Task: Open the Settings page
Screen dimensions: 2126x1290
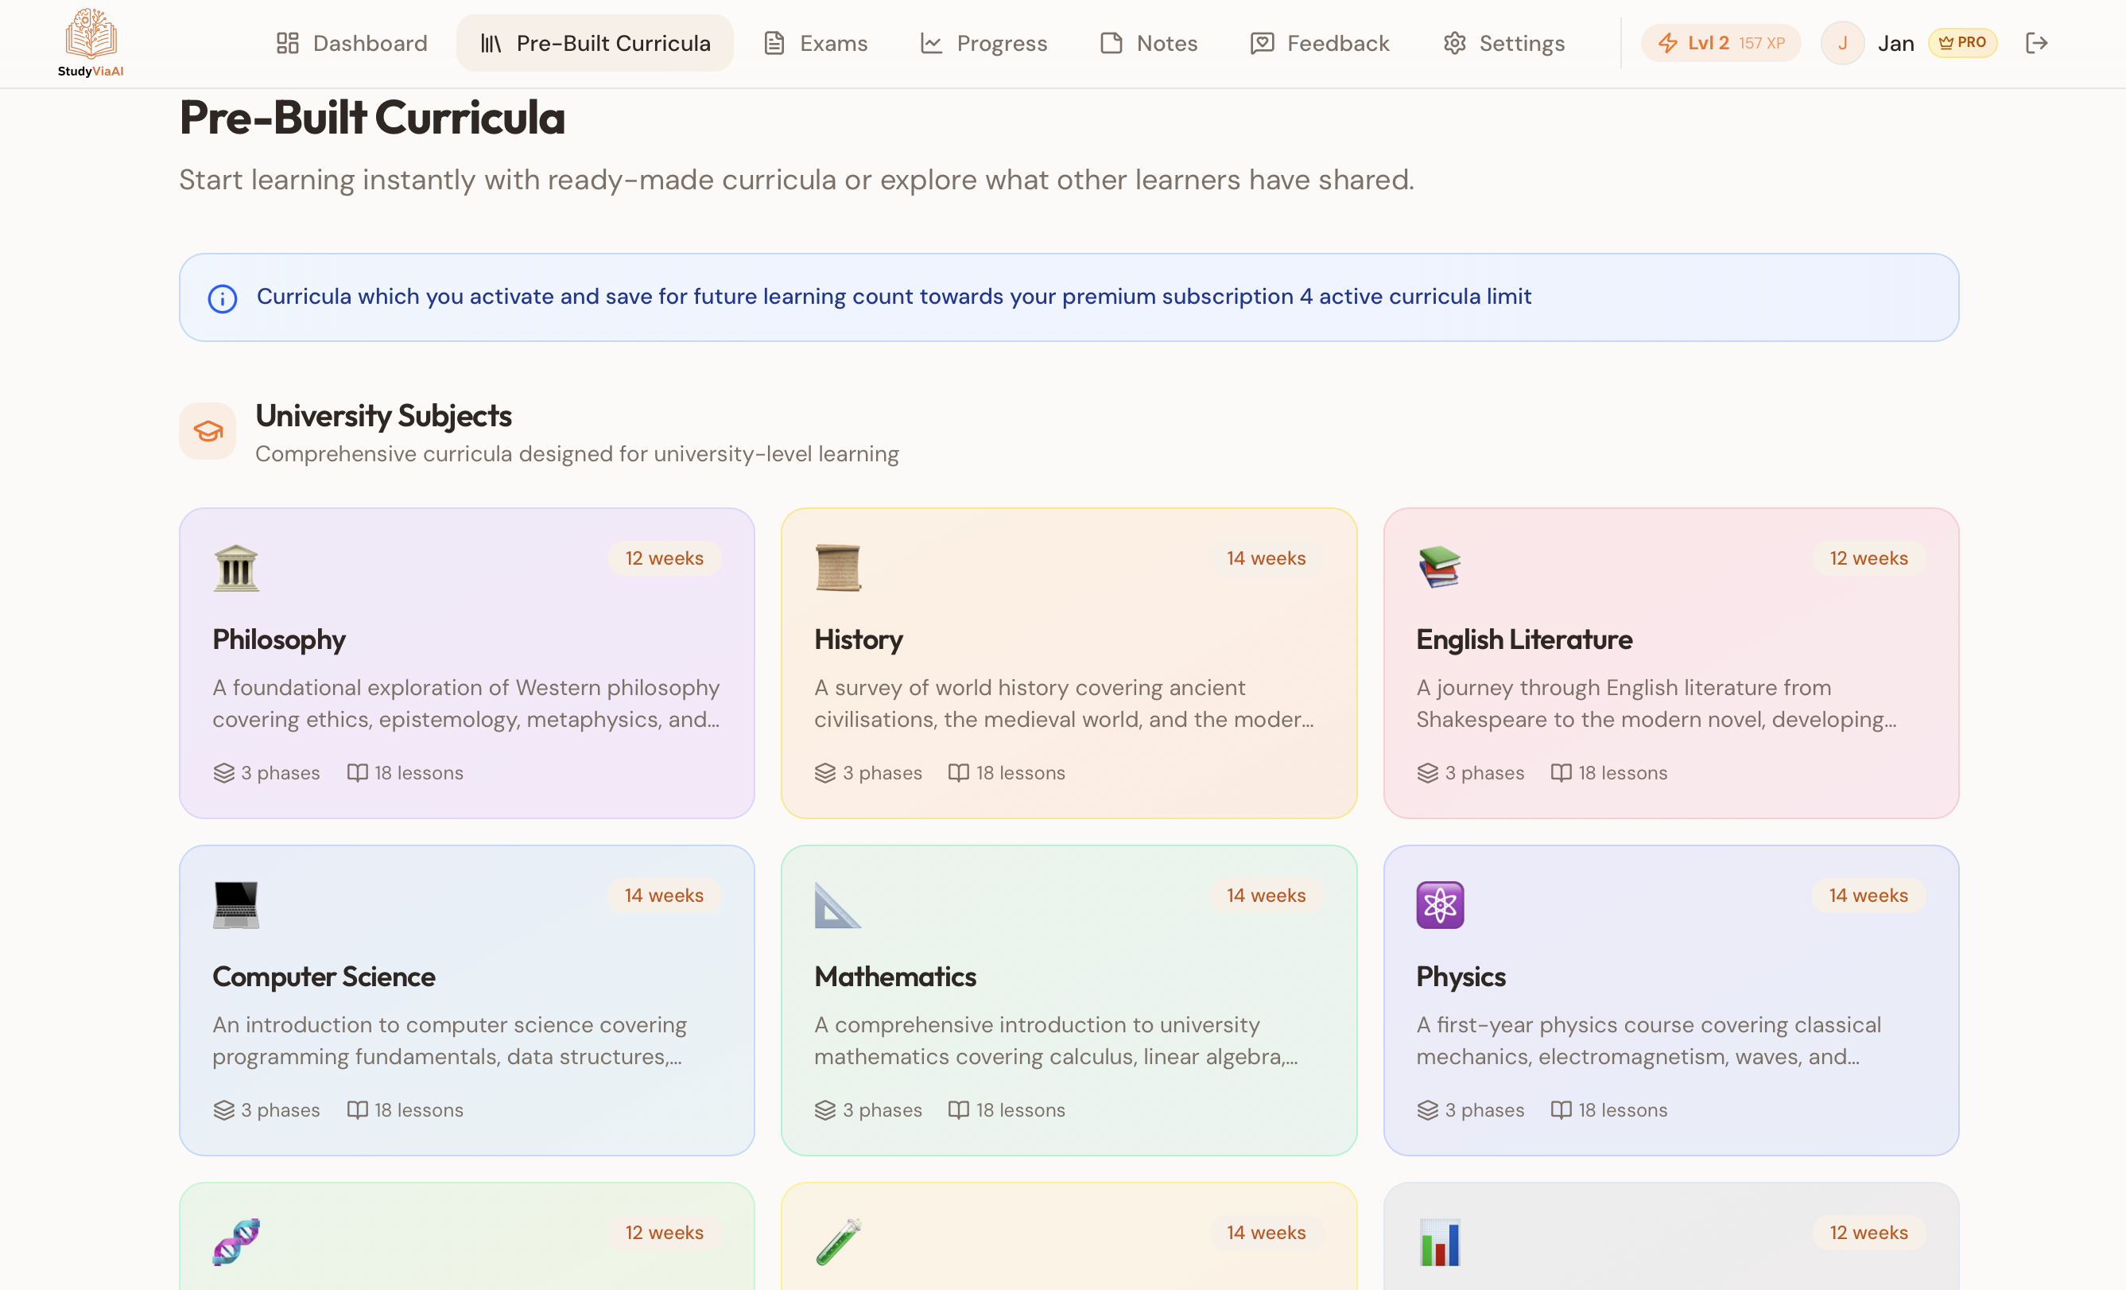Action: (1503, 43)
